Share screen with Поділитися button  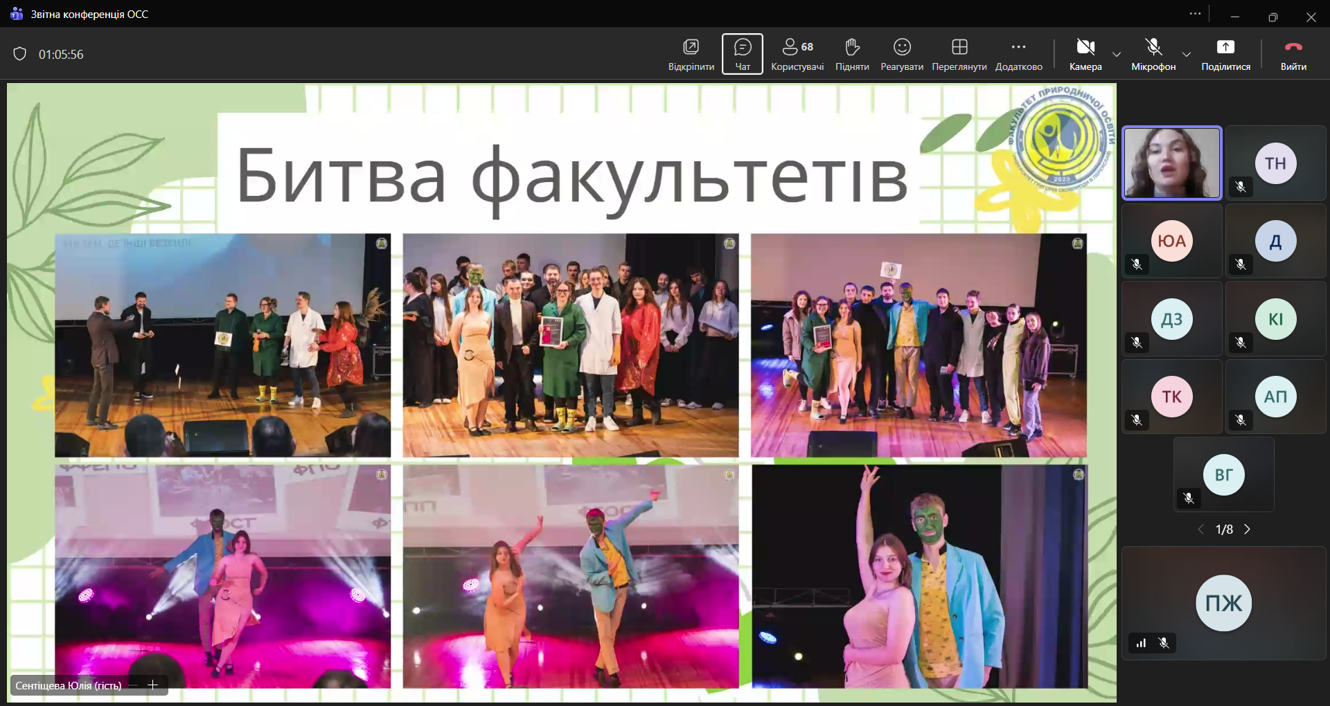pyautogui.click(x=1225, y=54)
